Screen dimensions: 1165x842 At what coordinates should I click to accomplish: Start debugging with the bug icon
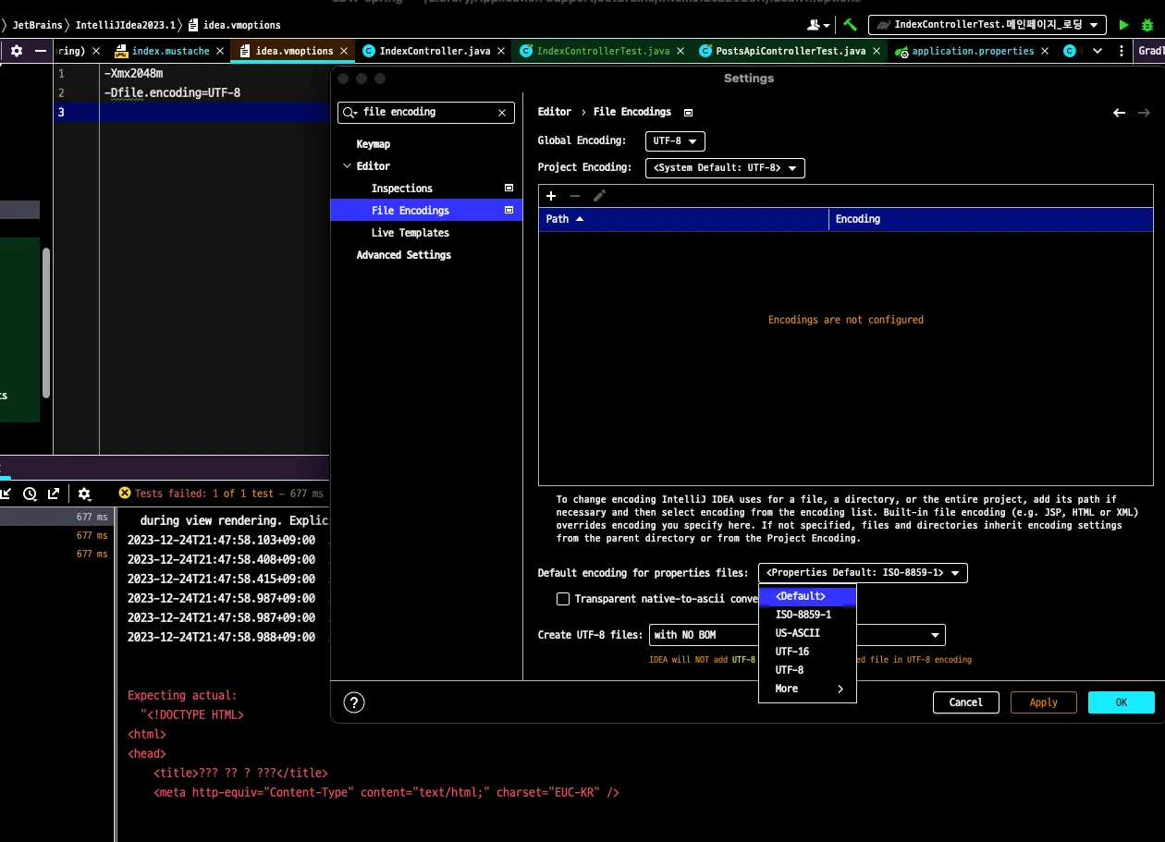click(x=1147, y=25)
